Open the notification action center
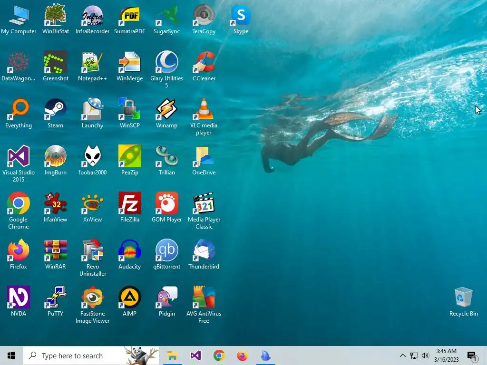Screen dimensions: 487x365 [472, 355]
